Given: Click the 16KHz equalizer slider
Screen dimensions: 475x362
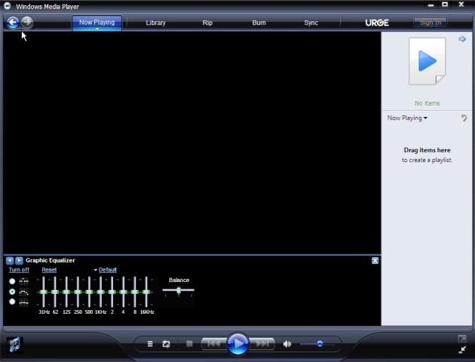Looking at the screenshot, I should [x=146, y=292].
